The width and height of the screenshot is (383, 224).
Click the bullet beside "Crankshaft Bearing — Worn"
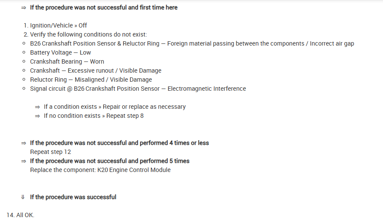pos(24,62)
